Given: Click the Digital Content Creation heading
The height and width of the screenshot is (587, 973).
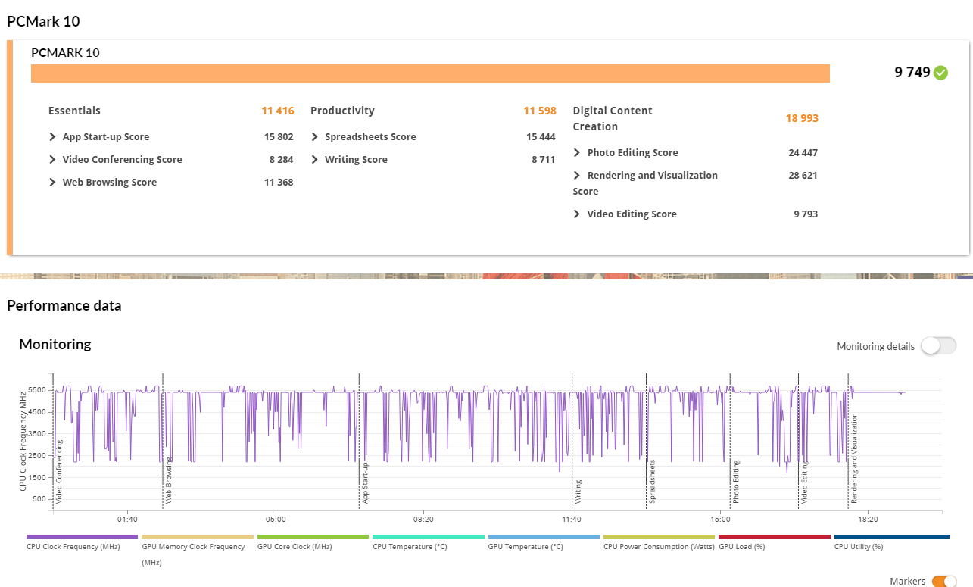Looking at the screenshot, I should (x=613, y=118).
